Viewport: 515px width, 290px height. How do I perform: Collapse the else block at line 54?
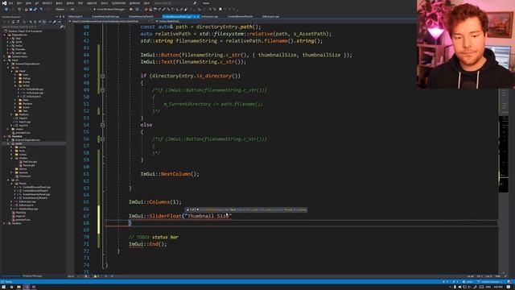102,125
